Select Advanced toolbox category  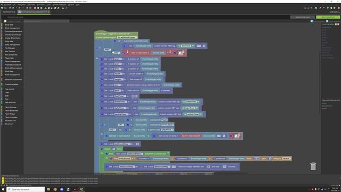pos(9,124)
